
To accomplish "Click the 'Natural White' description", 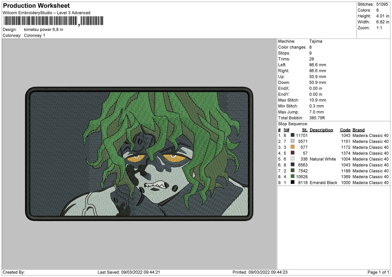I will click(x=323, y=159).
